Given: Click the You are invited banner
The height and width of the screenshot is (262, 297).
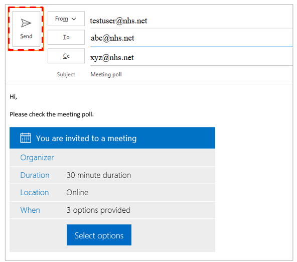Looking at the screenshot, I should coord(112,138).
